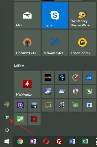Open the HWMonitor tile
This screenshot has width=97, height=147.
(27, 84)
